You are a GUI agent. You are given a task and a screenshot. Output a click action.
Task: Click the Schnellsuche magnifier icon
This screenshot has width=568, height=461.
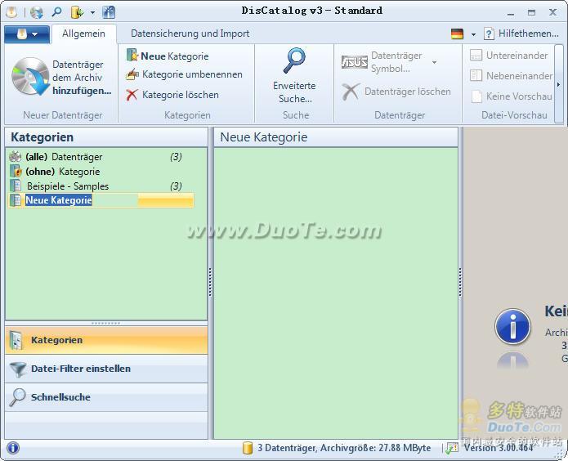coord(17,397)
